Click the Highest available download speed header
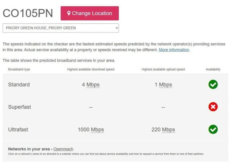Image resolution: width=231 pixels, height=165 pixels. click(91, 69)
